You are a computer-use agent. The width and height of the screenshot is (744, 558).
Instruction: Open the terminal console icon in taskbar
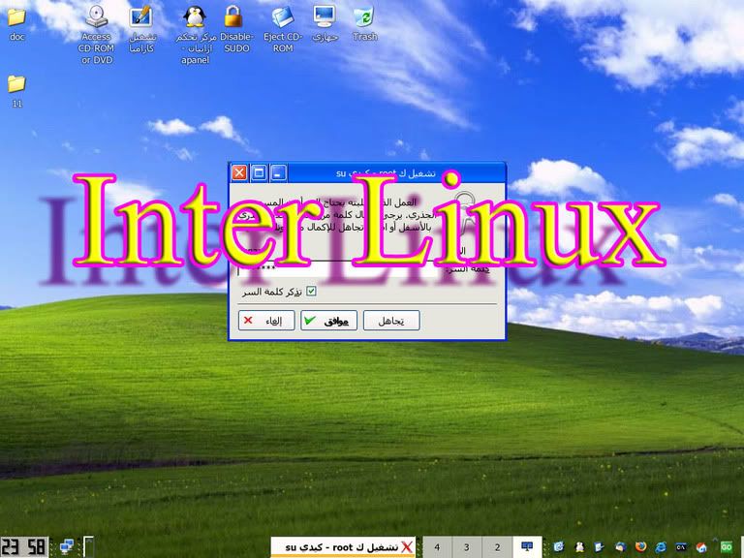point(681,547)
